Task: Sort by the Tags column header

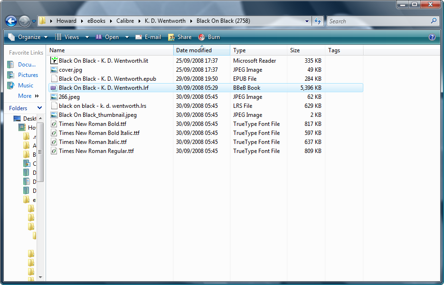Action: click(344, 50)
